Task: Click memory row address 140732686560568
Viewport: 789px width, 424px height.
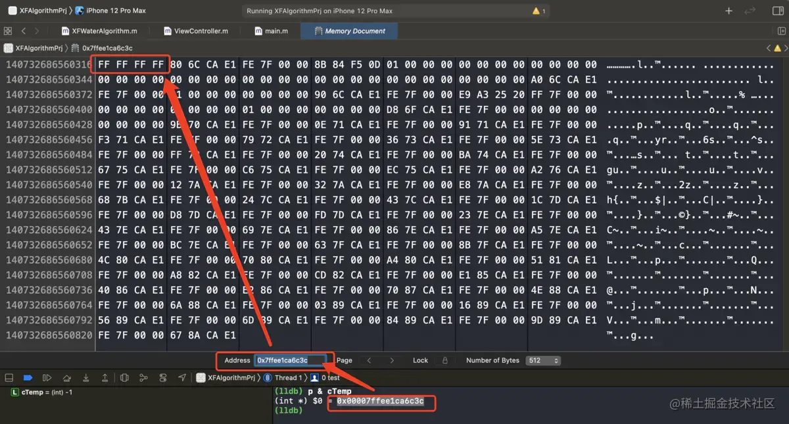Action: (49, 200)
